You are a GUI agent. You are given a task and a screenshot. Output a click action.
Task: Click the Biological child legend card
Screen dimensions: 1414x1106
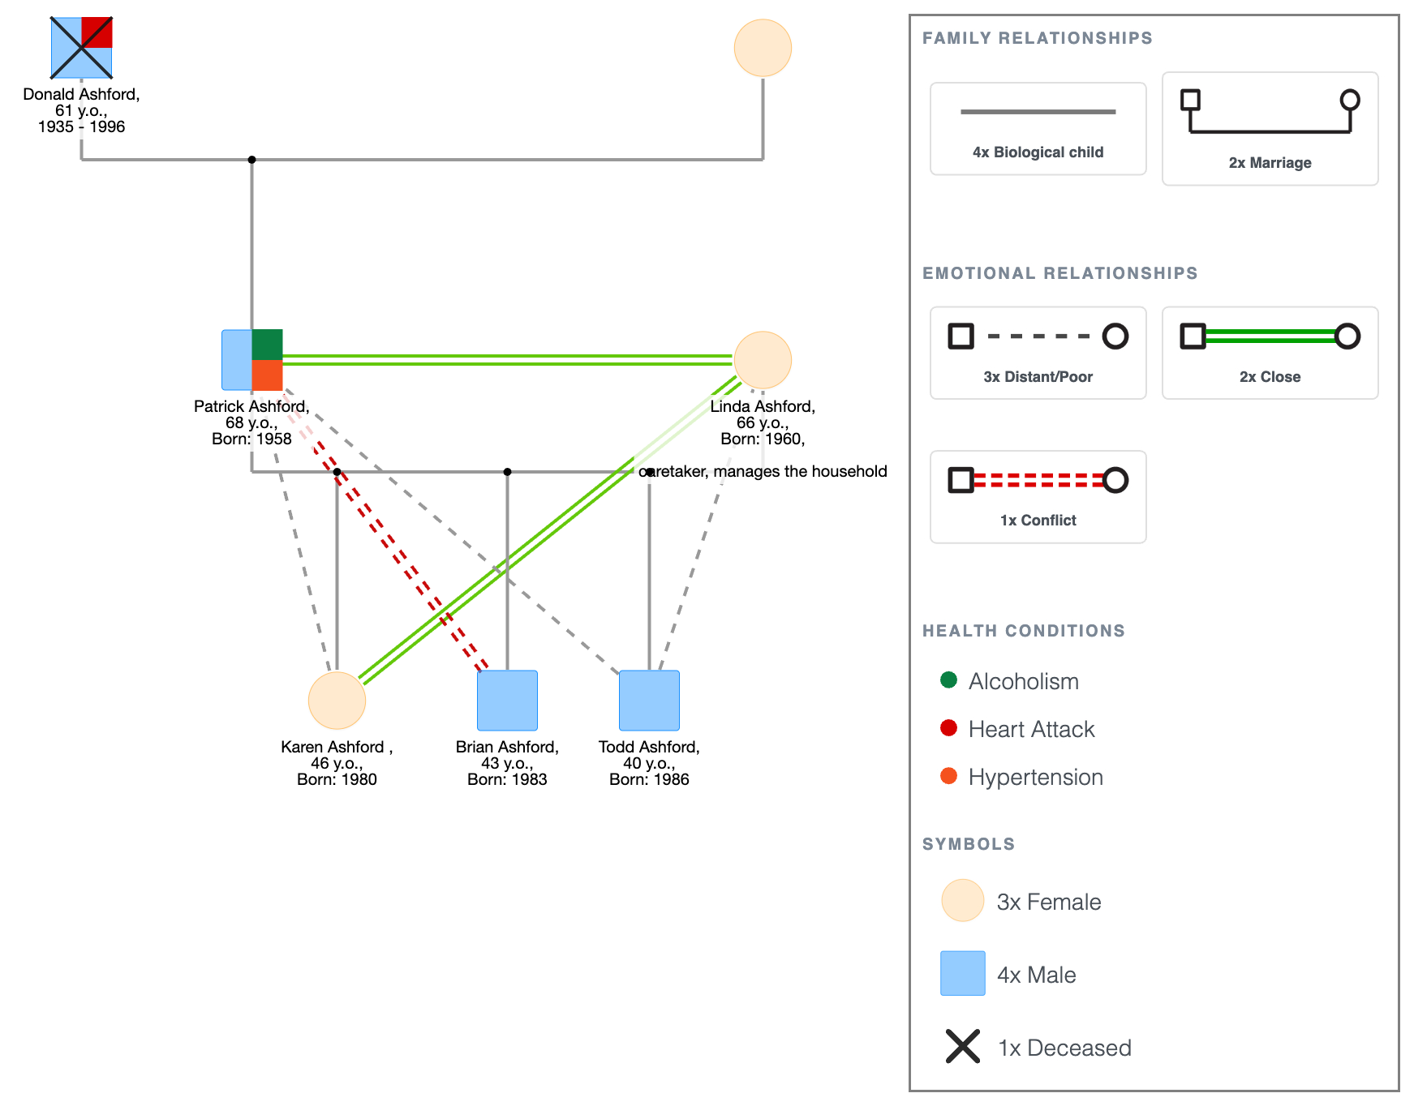pyautogui.click(x=1038, y=128)
